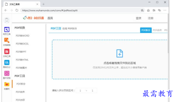
Task: Click the browser address bar URL
Action: click(50, 10)
